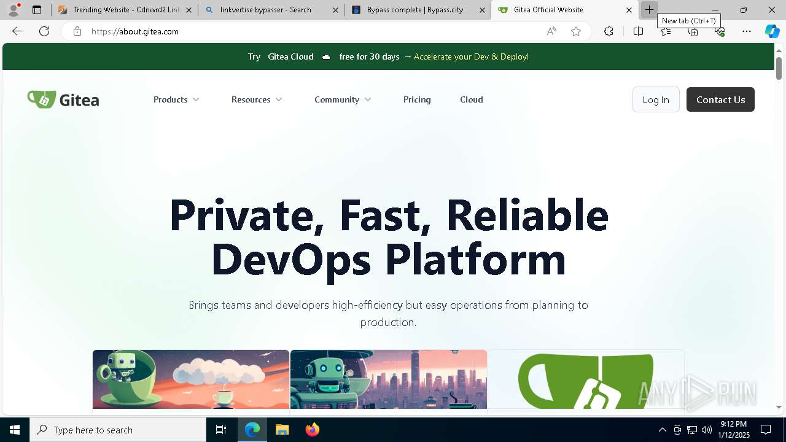Image resolution: width=786 pixels, height=442 pixels.
Task: Open Browser essentials heart icon
Action: 720,31
